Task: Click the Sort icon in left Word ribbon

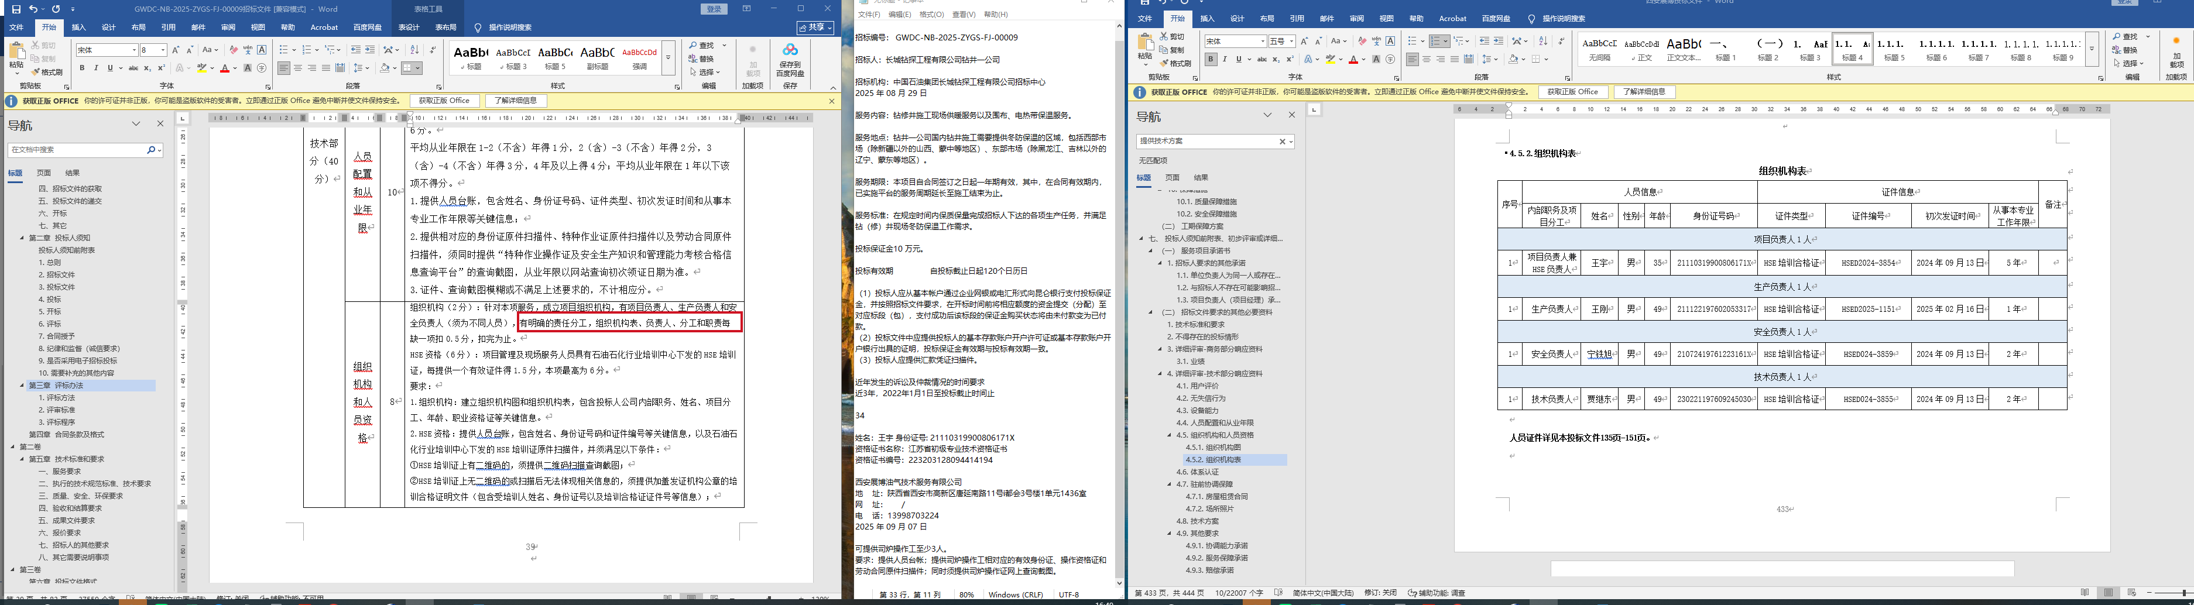Action: pos(416,50)
